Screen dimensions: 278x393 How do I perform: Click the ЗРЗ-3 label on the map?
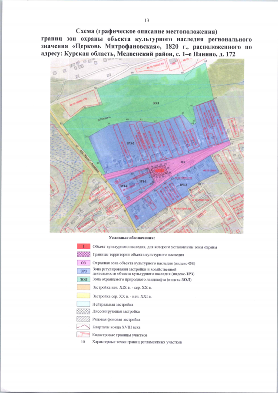click(x=182, y=185)
